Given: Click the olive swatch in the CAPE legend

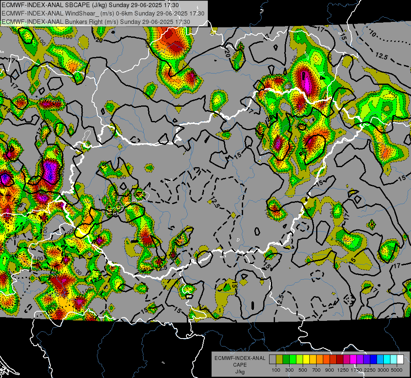Looking at the screenshot, I should click(x=280, y=360).
